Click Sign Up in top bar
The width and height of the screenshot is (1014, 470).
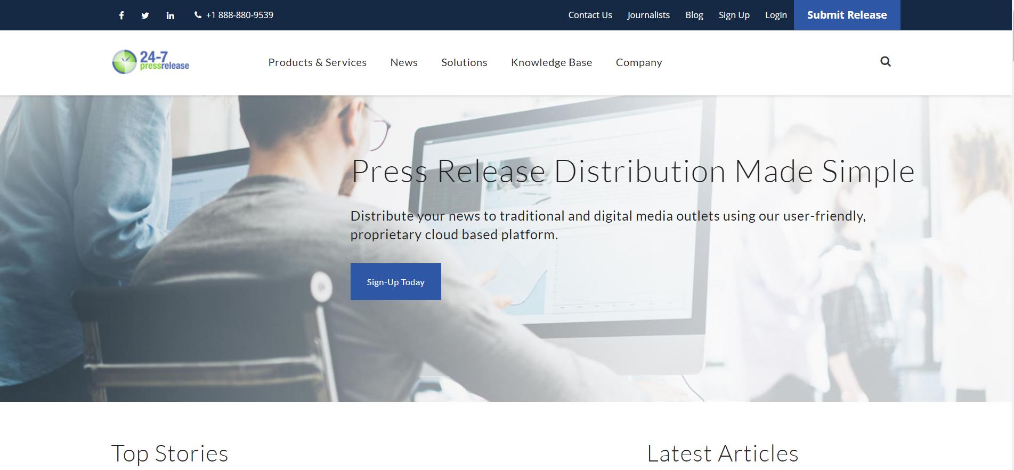point(734,15)
